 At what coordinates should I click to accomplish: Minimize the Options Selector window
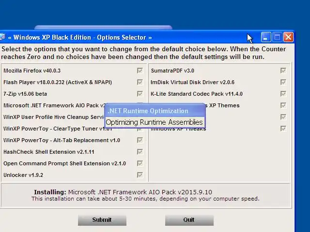(x=266, y=37)
